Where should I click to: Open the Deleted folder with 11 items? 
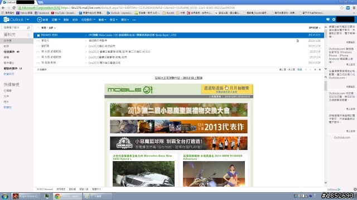click(x=13, y=68)
